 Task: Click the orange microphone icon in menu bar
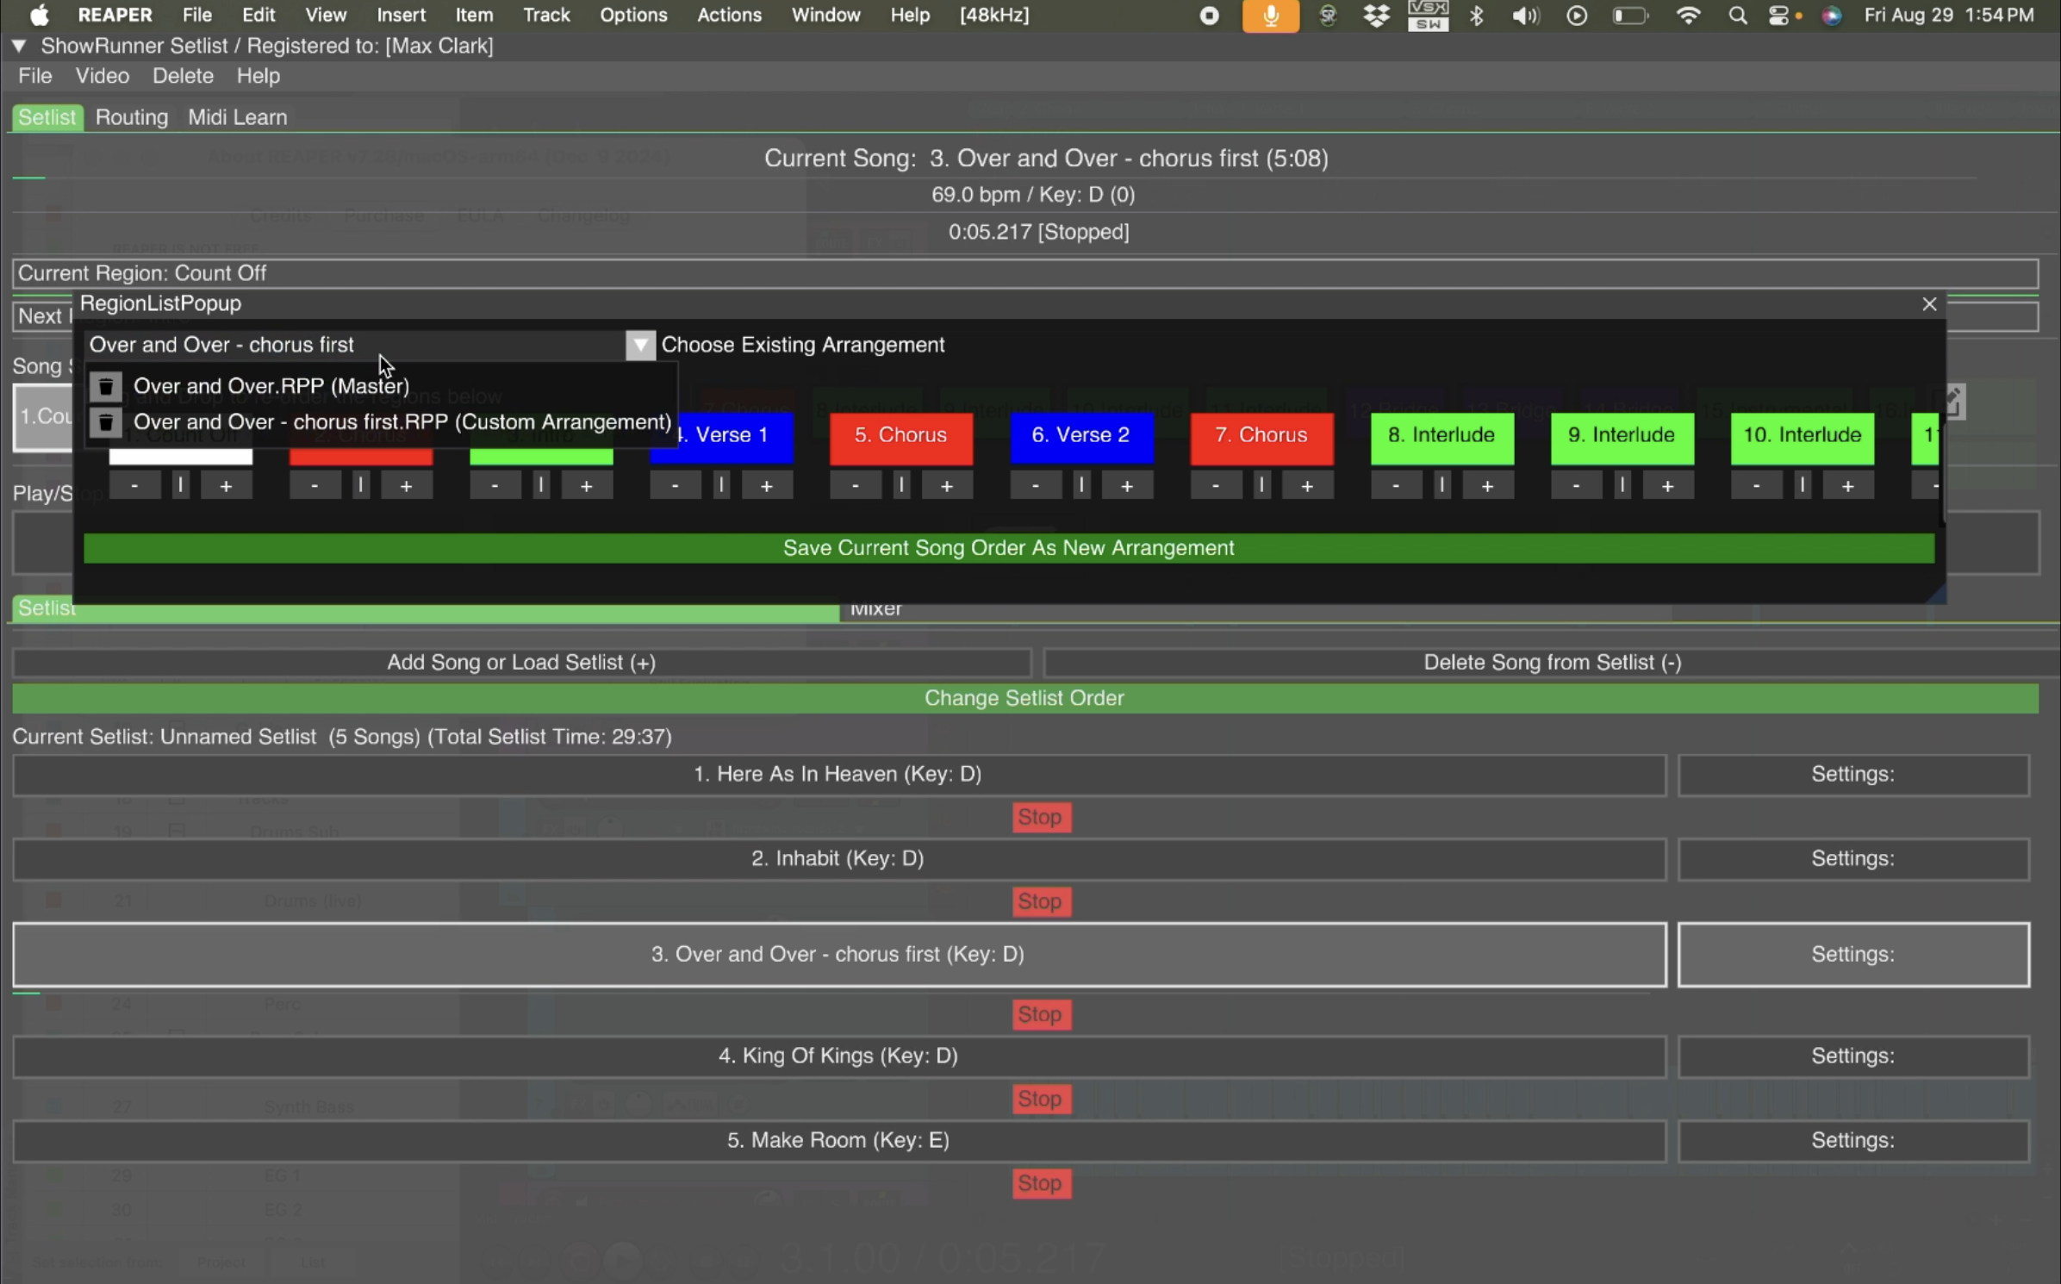pos(1270,15)
